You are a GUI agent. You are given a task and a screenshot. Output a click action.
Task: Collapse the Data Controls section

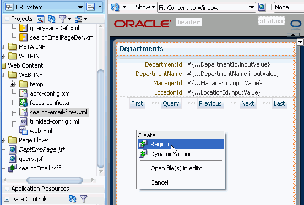[7, 199]
